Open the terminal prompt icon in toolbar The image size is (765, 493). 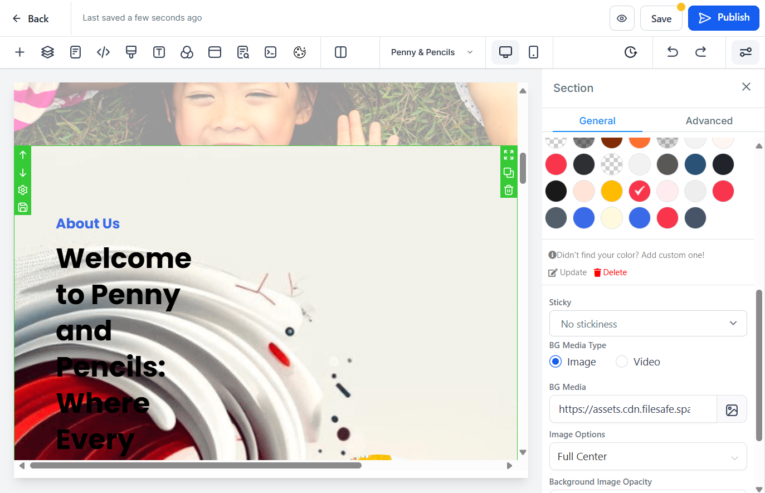tap(270, 52)
